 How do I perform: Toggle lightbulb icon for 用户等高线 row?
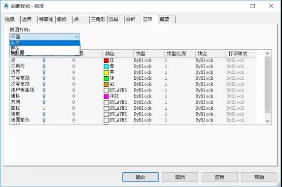point(44,90)
